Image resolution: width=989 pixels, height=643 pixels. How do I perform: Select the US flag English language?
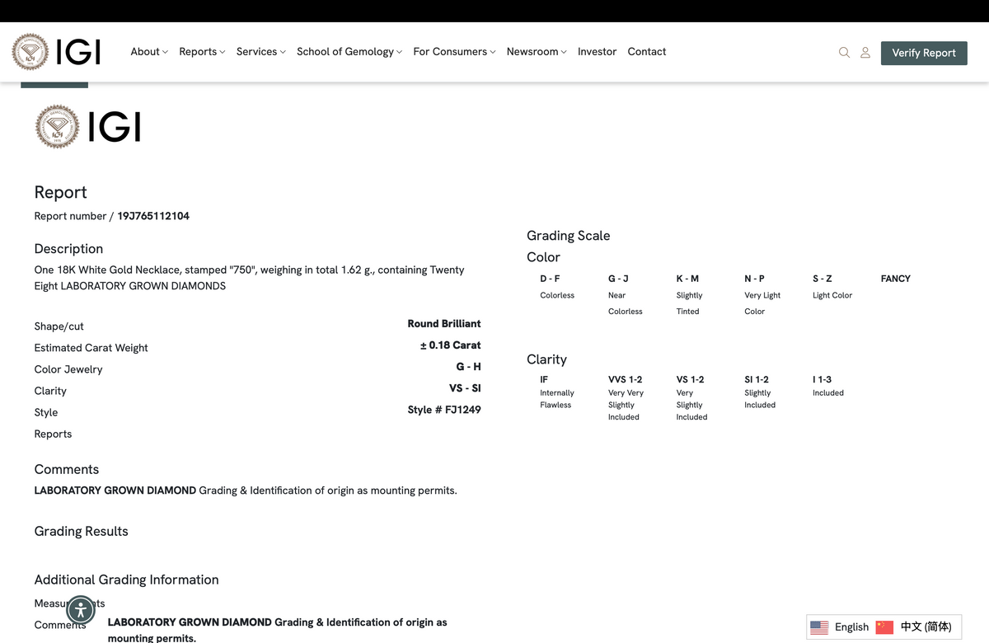[819, 627]
